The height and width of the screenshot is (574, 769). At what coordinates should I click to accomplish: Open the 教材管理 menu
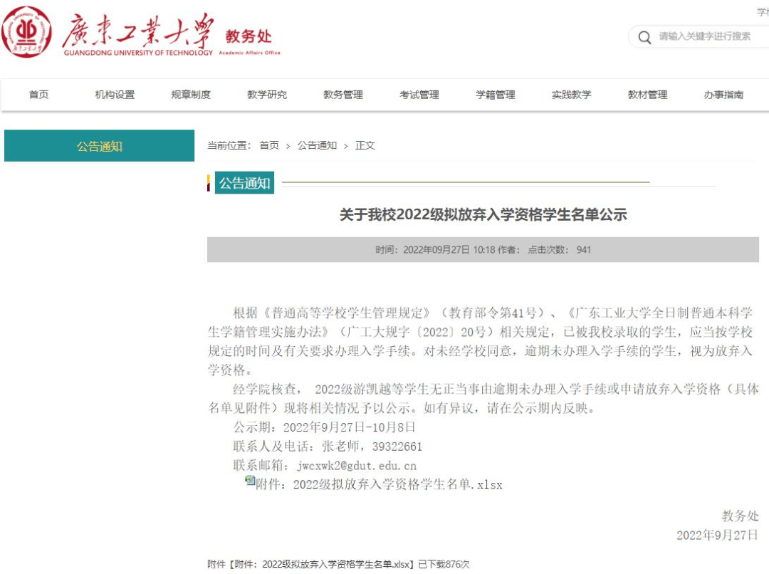(x=648, y=95)
